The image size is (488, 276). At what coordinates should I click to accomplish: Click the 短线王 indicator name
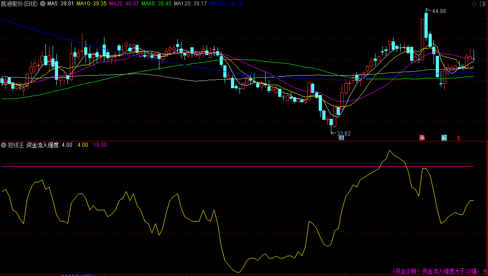tap(16, 145)
